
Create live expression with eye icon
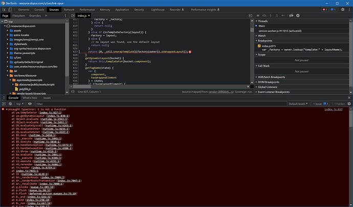30,104
